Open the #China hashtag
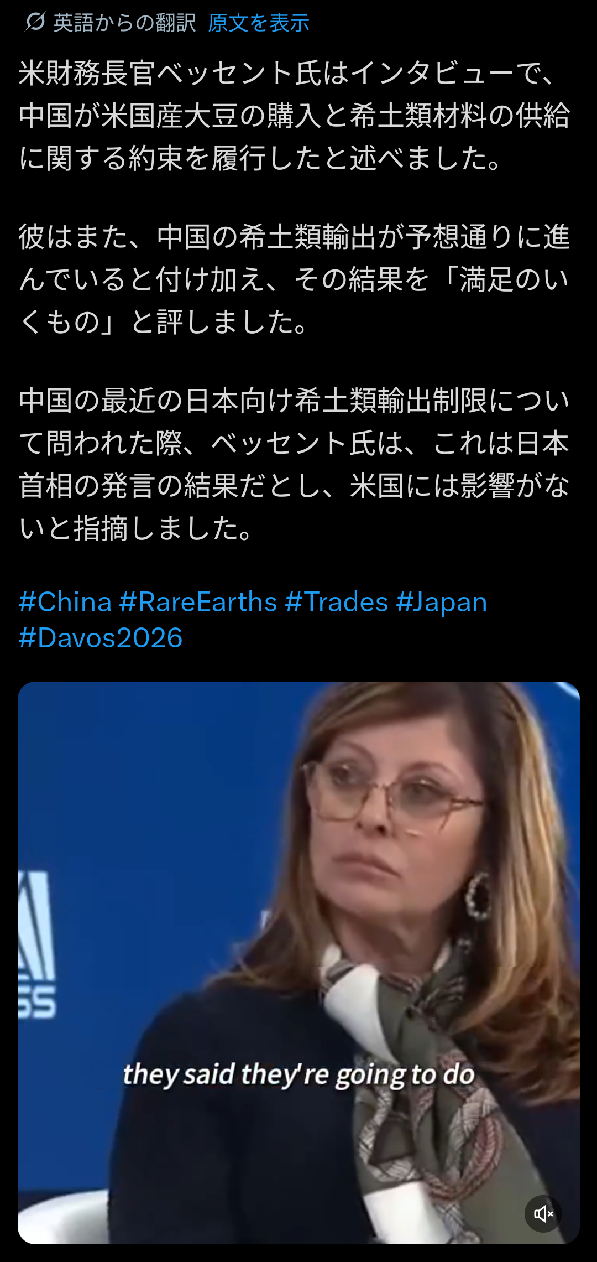 tap(65, 601)
